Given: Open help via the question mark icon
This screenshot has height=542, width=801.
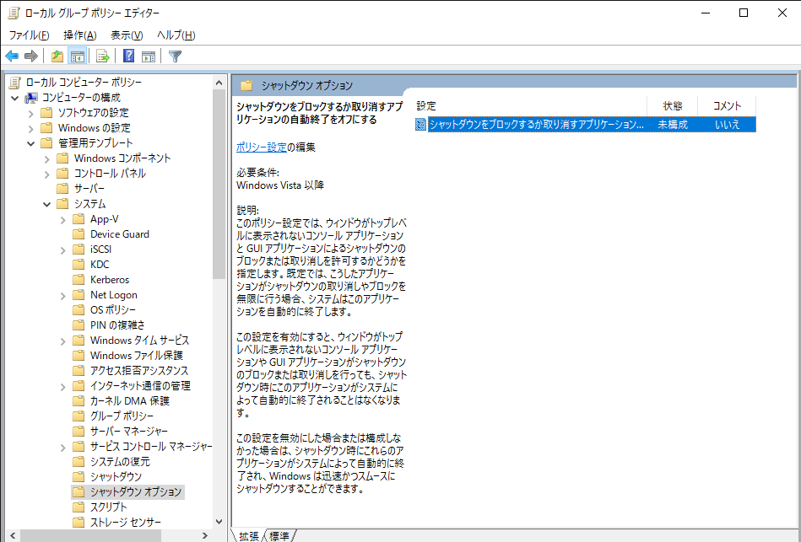Looking at the screenshot, I should click(127, 56).
